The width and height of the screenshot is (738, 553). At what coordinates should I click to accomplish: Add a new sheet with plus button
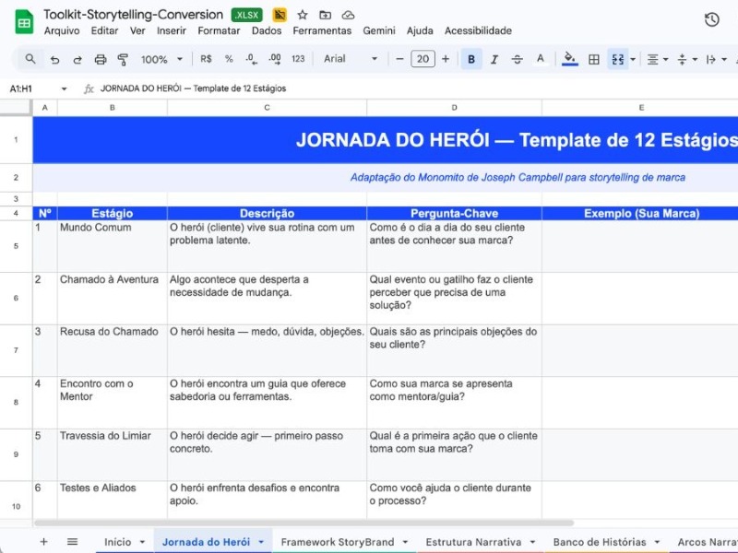(x=43, y=542)
